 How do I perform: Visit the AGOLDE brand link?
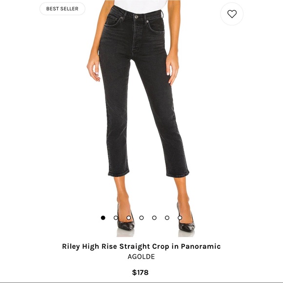click(x=141, y=257)
